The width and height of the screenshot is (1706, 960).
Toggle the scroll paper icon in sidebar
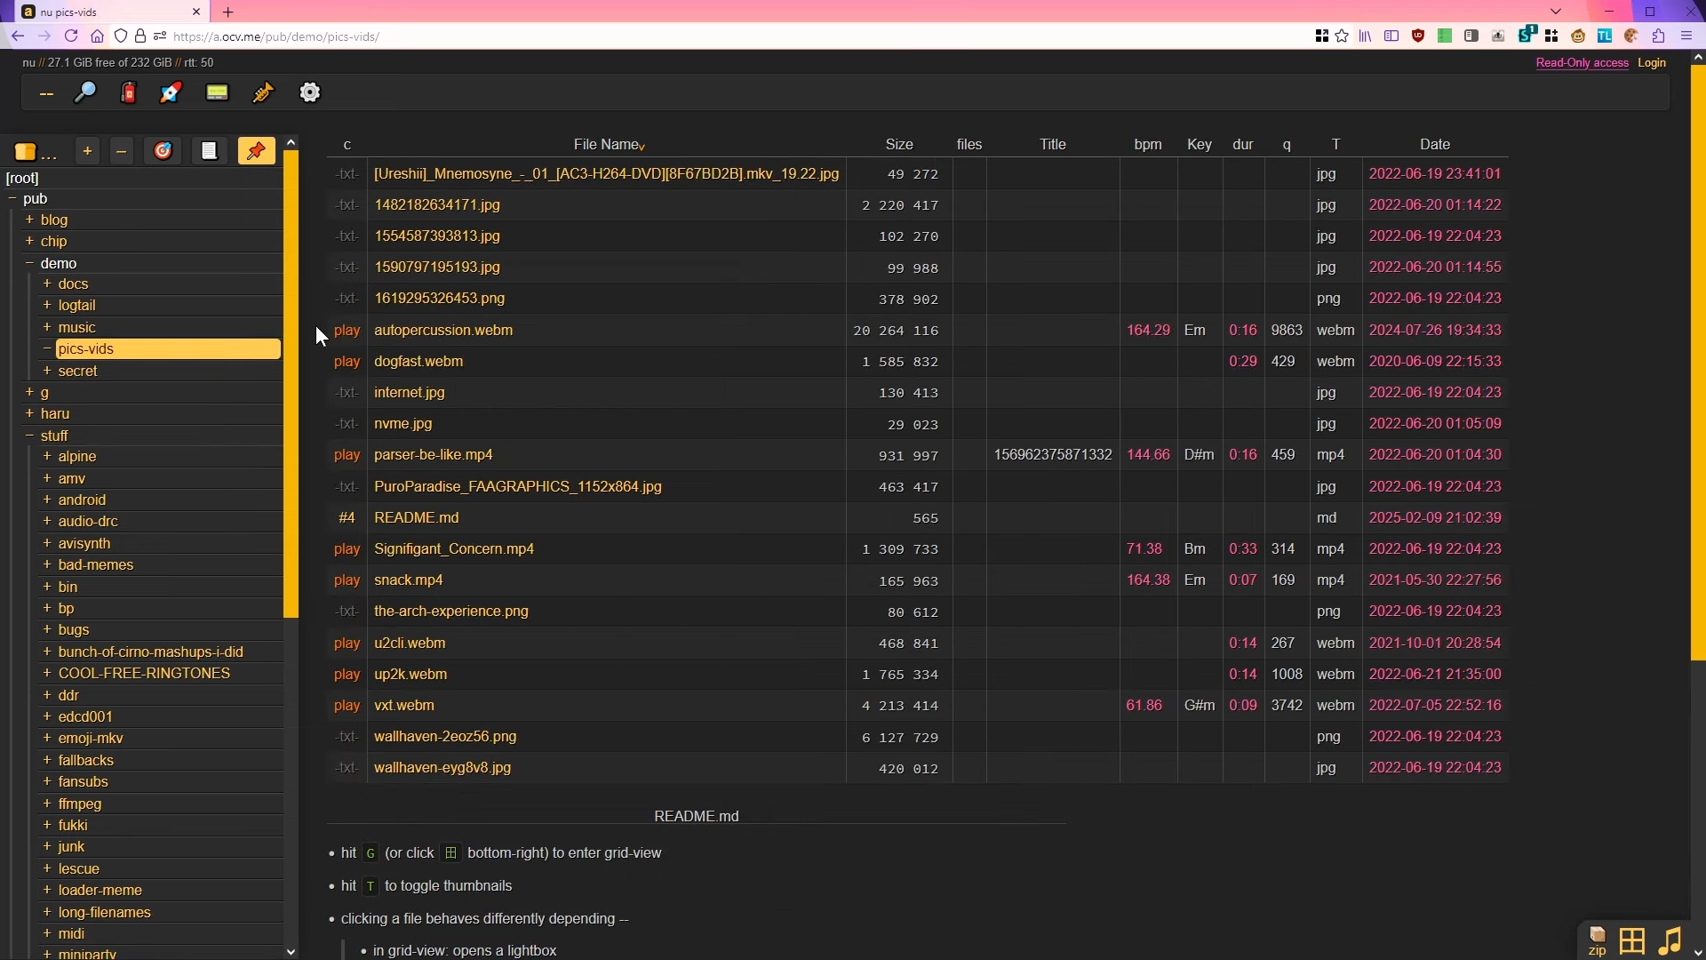click(x=209, y=151)
